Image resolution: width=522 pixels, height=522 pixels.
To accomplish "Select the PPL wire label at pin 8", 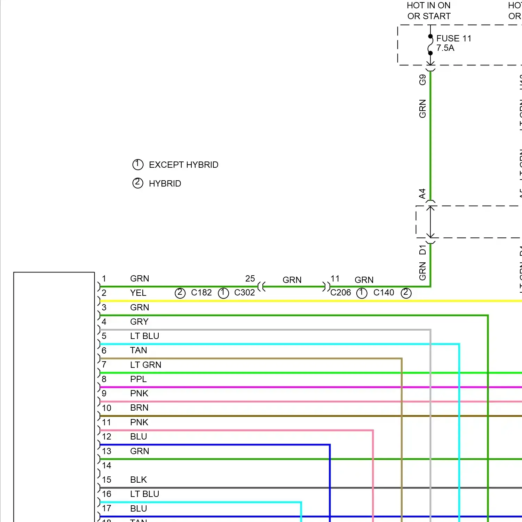I will (139, 379).
